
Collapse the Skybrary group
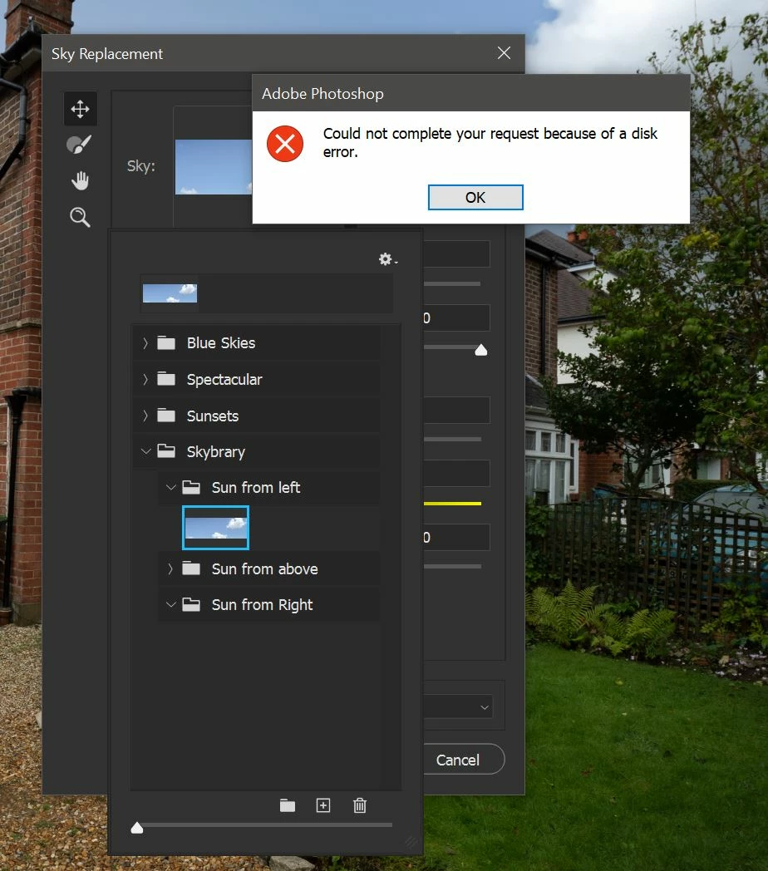(145, 451)
